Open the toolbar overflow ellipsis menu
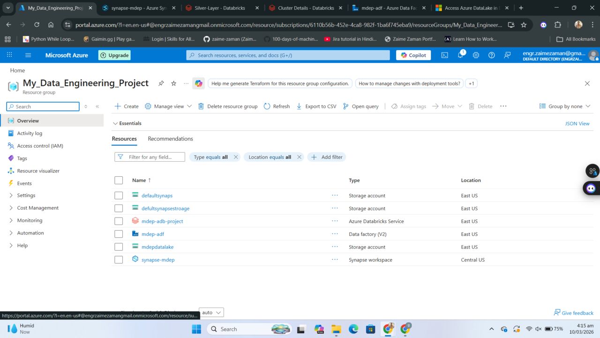The image size is (600, 338). (x=503, y=106)
